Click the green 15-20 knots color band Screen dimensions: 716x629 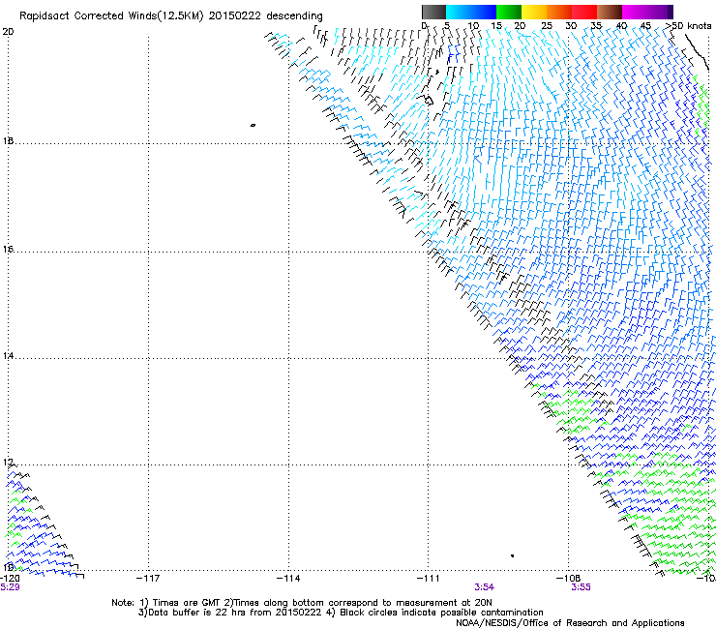point(509,12)
